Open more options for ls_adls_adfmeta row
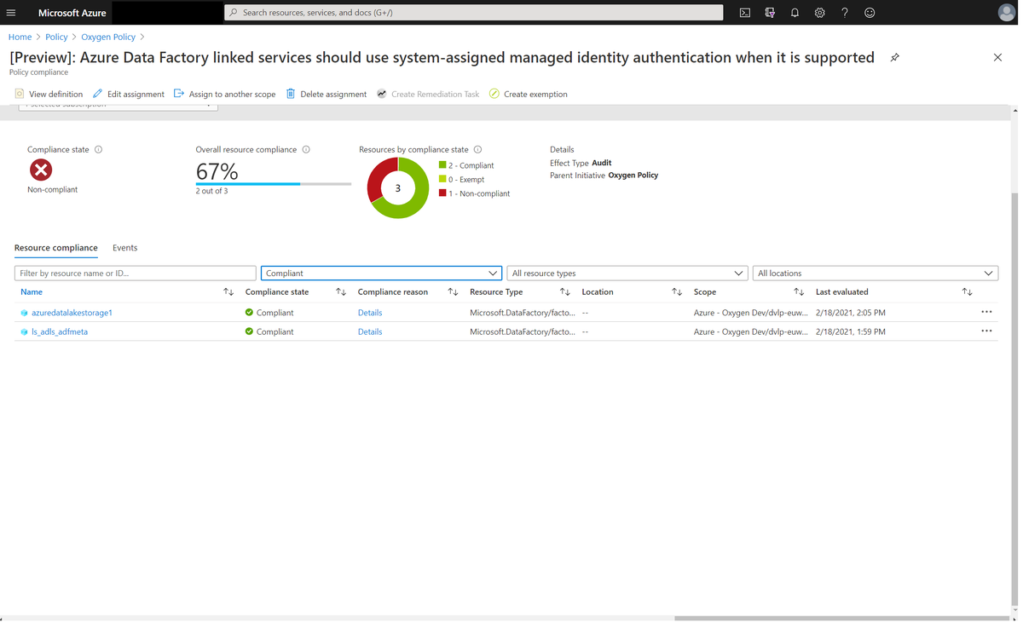1023x622 pixels. [x=986, y=331]
